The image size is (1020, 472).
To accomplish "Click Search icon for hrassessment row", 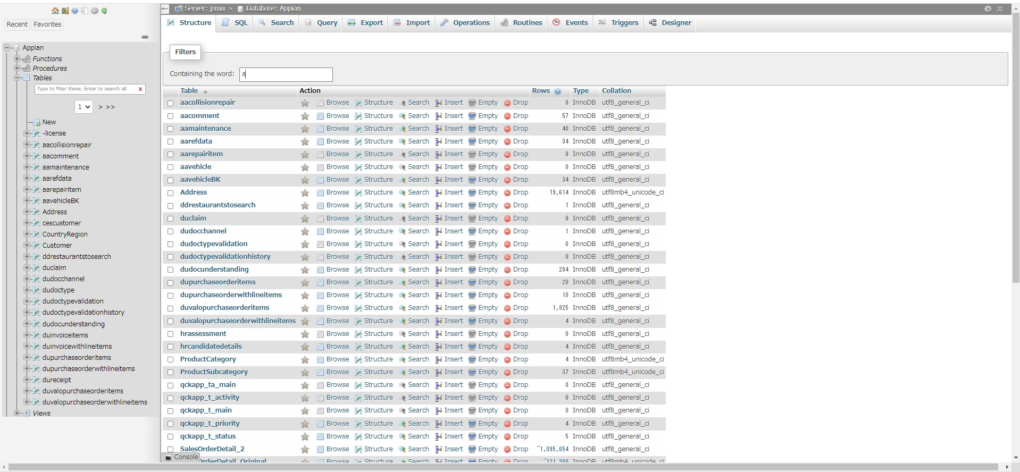I will (x=403, y=334).
